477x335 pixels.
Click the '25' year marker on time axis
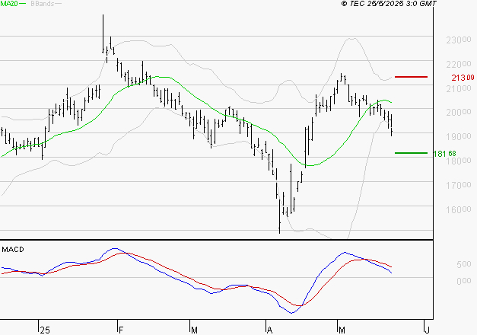pyautogui.click(x=45, y=330)
